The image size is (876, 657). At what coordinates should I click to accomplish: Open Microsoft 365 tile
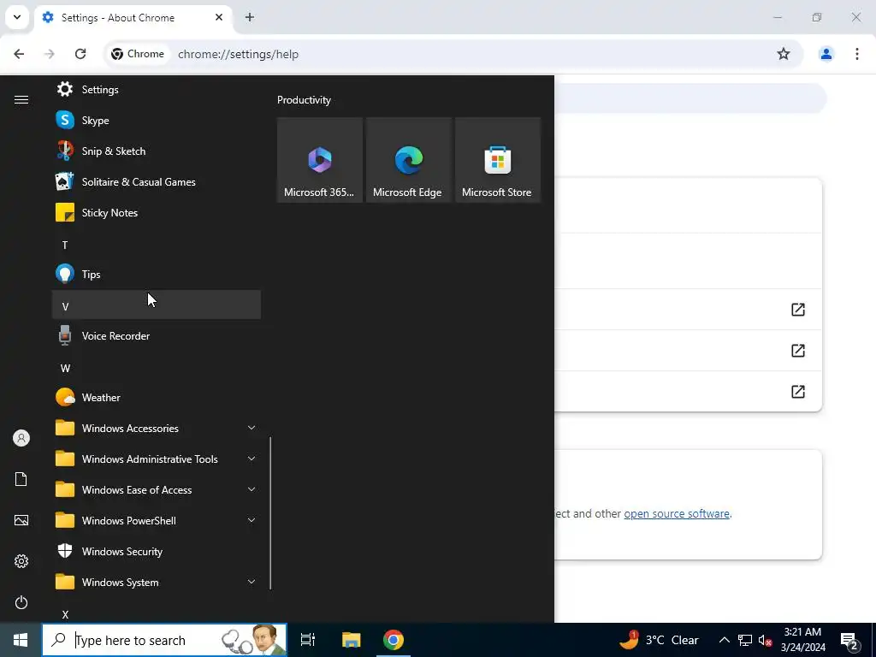(x=320, y=160)
